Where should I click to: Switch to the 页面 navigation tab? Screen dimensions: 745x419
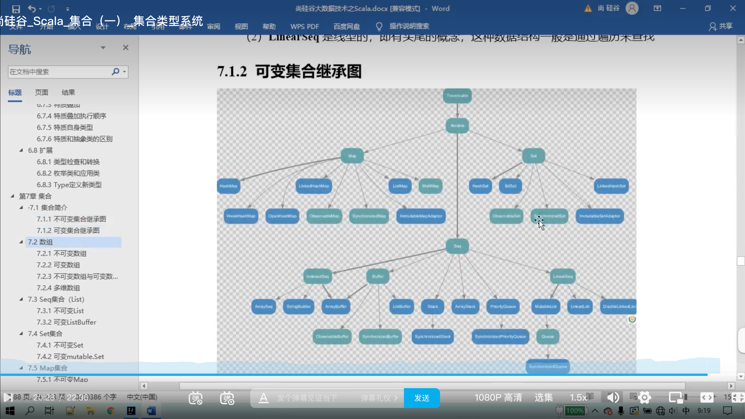tap(41, 92)
